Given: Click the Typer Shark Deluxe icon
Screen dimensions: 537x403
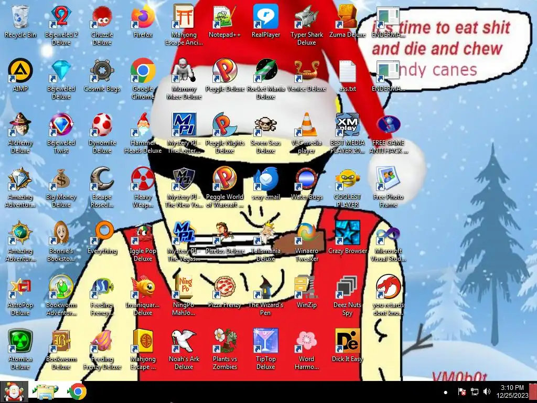Looking at the screenshot, I should tap(306, 17).
